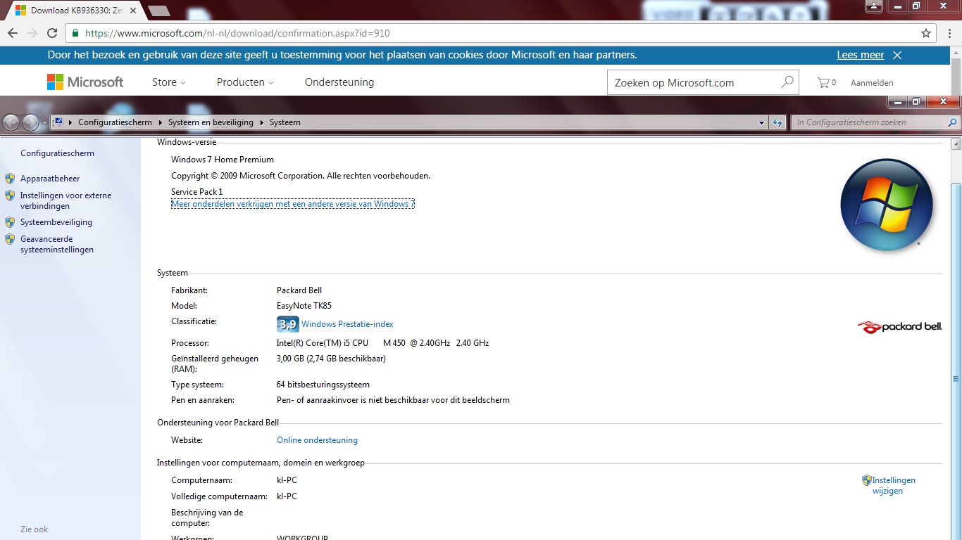The image size is (962, 540).
Task: Select the Windows 7 Home Premium text
Action: pyautogui.click(x=223, y=160)
